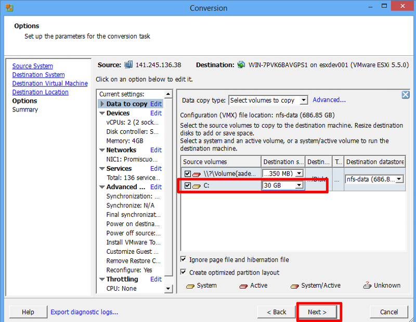The height and width of the screenshot is (322, 416).
Task: Toggle Ignore page file and hibernation file
Action: point(183,259)
